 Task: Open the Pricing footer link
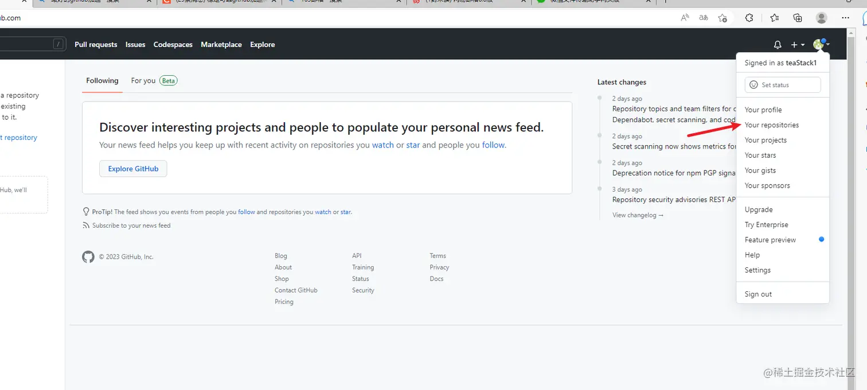[284, 302]
